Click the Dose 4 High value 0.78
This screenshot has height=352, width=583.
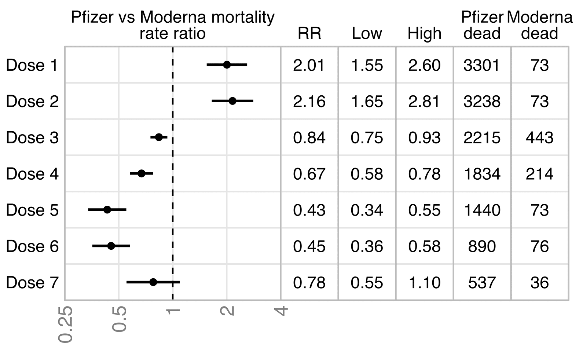pos(424,174)
